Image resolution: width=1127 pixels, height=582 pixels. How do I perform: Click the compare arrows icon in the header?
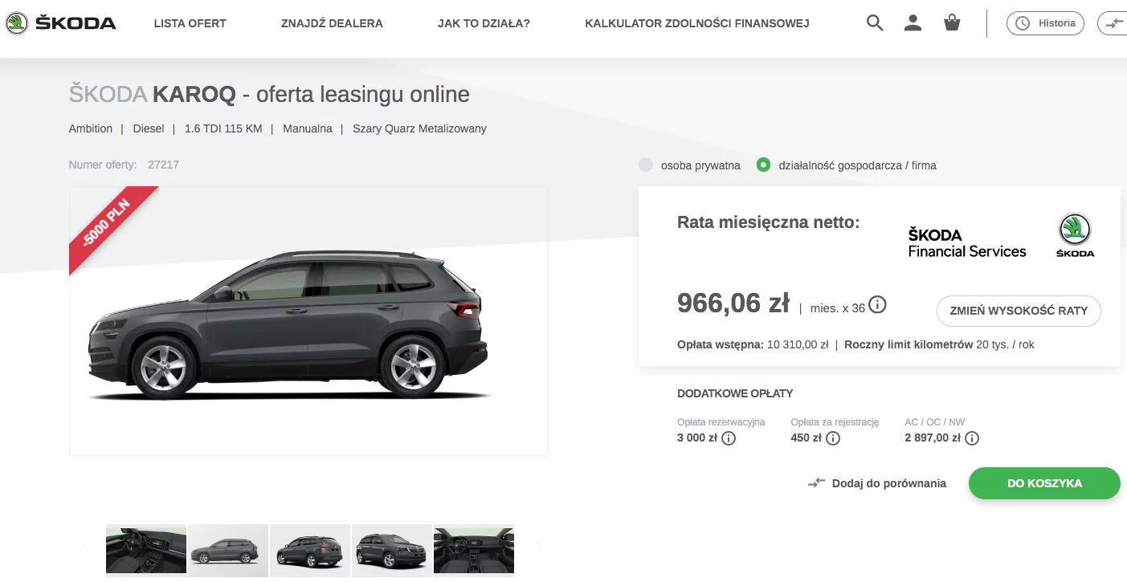pyautogui.click(x=1113, y=23)
